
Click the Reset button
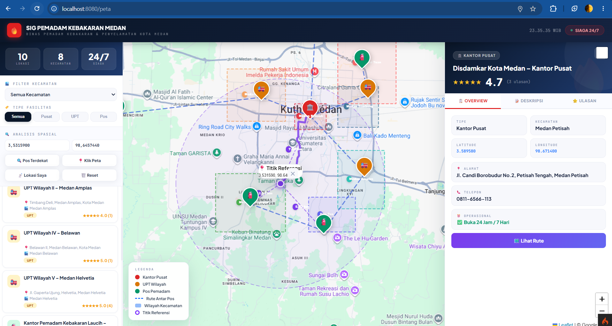coord(89,175)
